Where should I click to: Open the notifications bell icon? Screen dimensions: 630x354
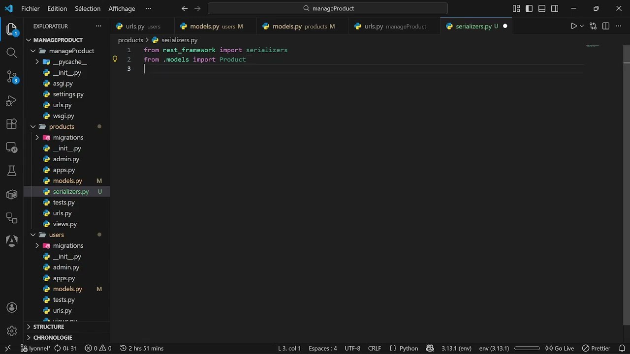pos(622,348)
